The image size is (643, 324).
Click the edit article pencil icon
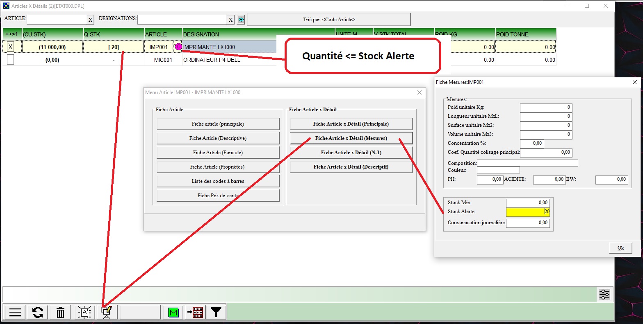click(107, 312)
